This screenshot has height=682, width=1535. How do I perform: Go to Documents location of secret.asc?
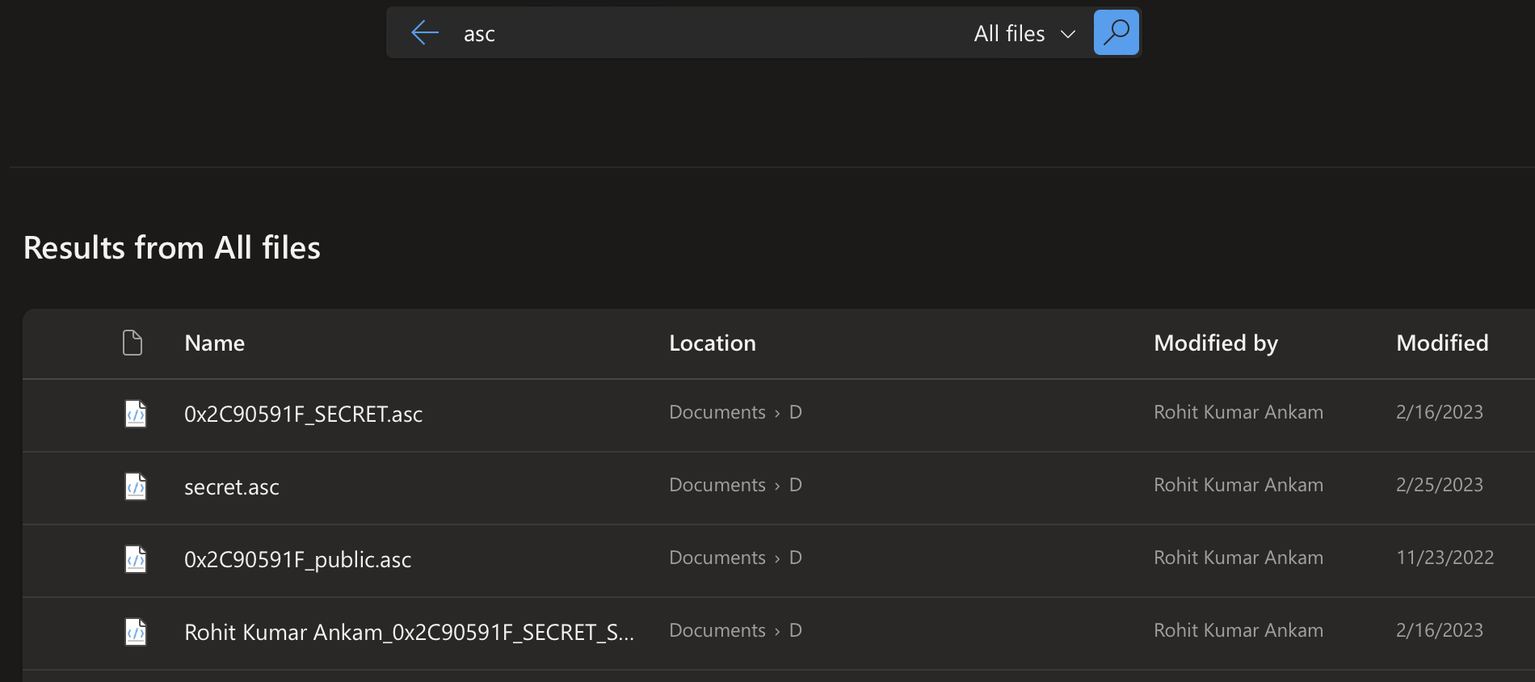[x=717, y=485]
